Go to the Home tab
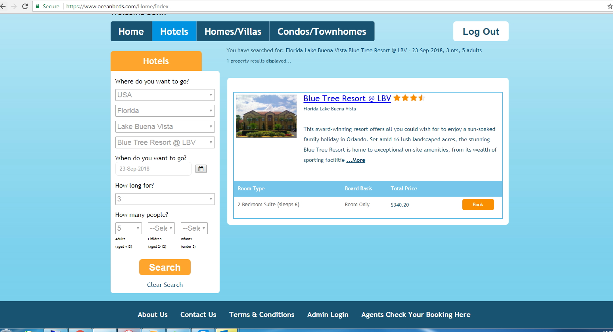613x332 pixels. (131, 31)
